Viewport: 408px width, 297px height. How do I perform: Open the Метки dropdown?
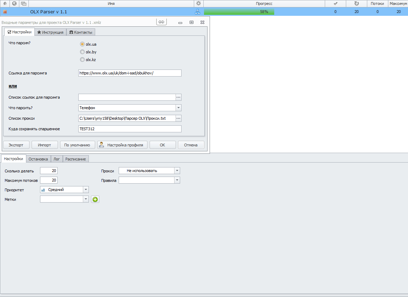point(86,199)
